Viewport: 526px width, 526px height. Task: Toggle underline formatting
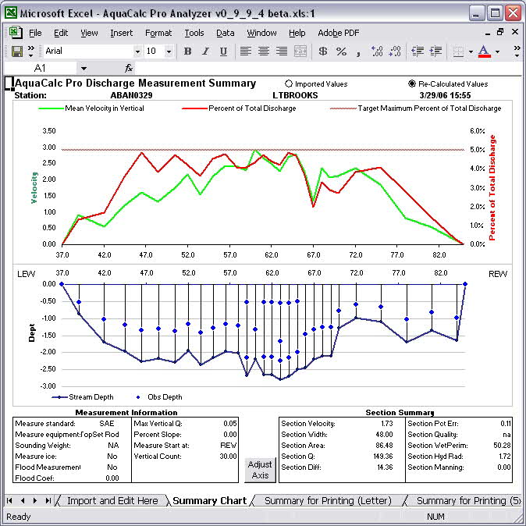(x=223, y=52)
